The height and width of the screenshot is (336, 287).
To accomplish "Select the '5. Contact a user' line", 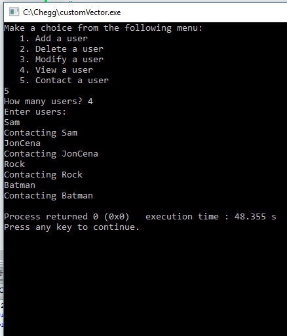I will point(64,81).
